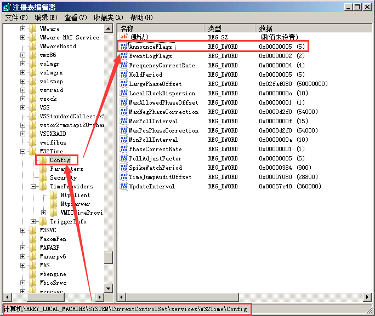Select the Parameters key in tree

coord(66,169)
